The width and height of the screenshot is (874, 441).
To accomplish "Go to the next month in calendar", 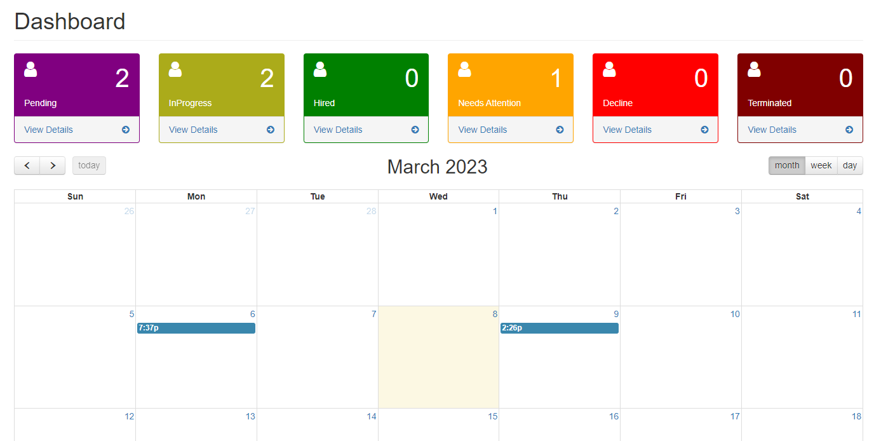I will (x=53, y=165).
